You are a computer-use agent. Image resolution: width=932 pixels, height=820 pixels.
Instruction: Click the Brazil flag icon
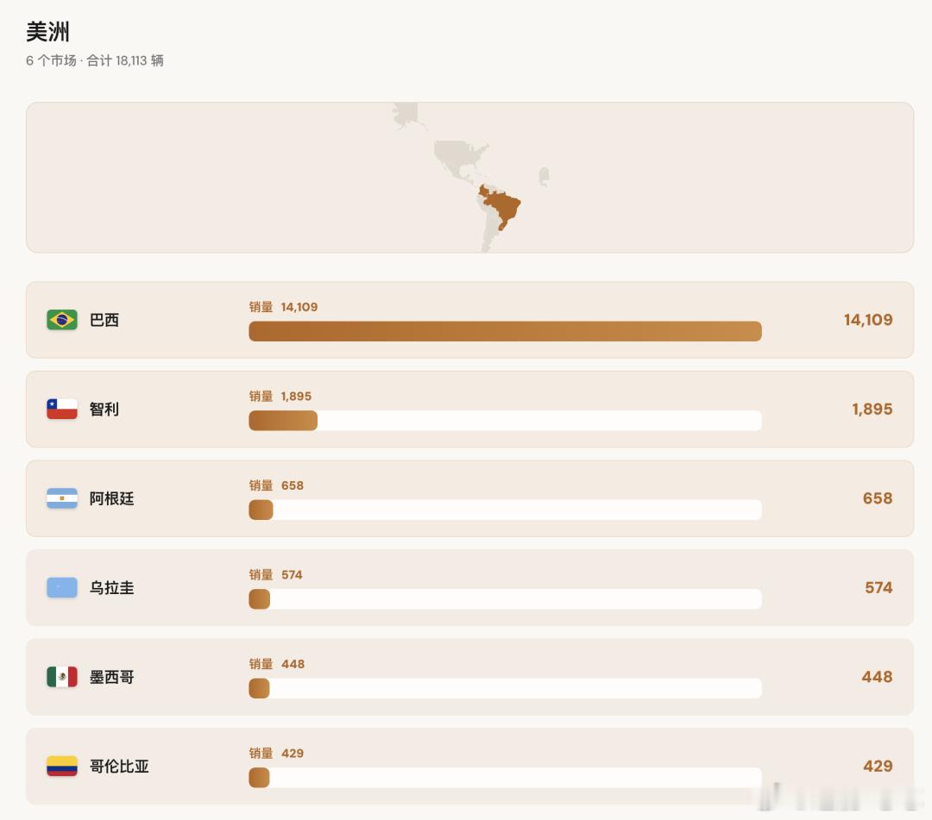(x=62, y=319)
